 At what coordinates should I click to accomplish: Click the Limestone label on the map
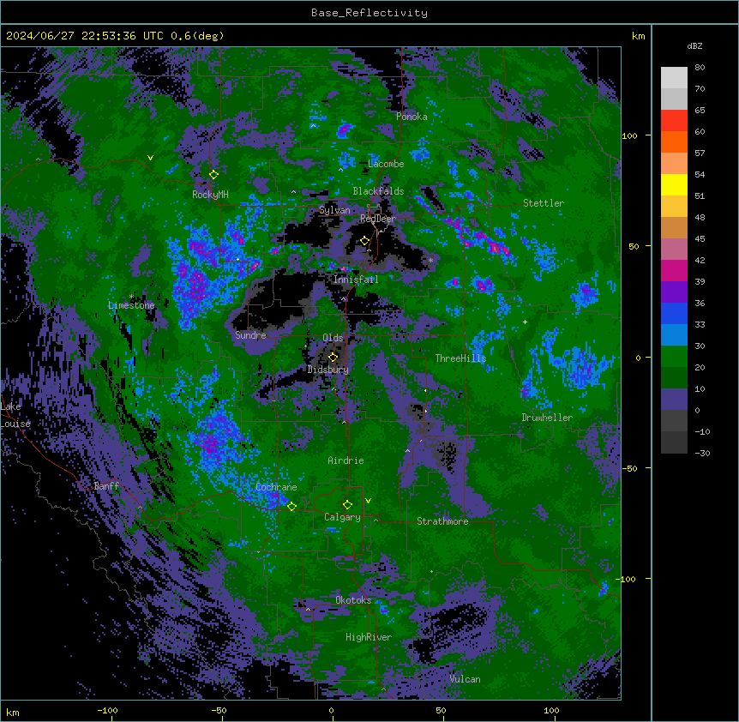[131, 305]
